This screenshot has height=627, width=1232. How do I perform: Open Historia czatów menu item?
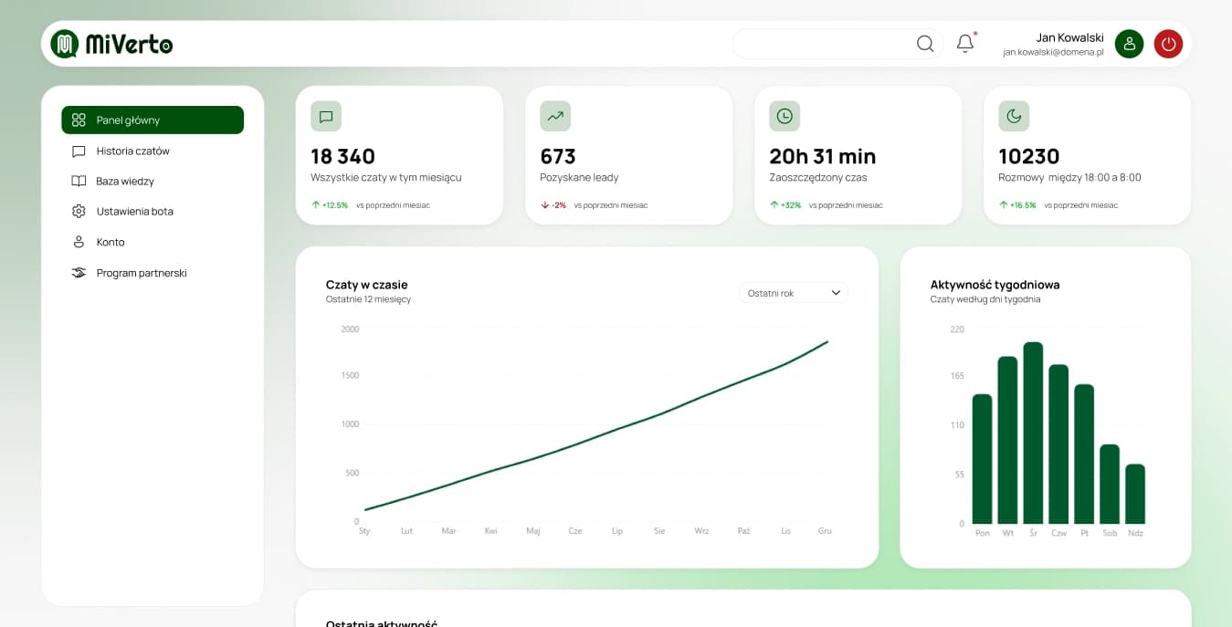[153, 151]
